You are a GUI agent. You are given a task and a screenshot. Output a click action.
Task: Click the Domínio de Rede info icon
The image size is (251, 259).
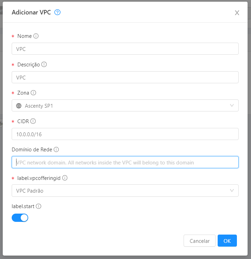coord(56,150)
